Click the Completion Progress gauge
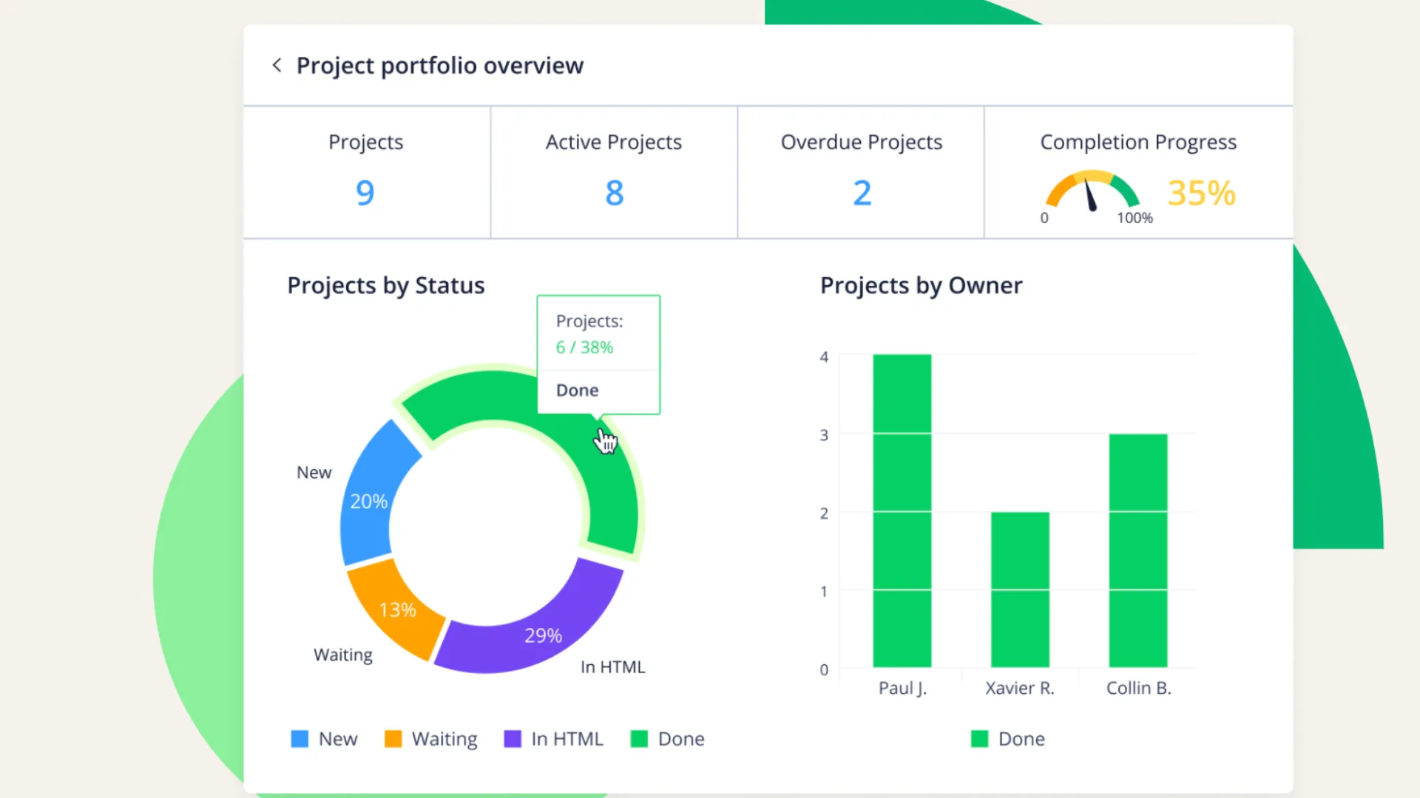This screenshot has height=798, width=1420. [x=1092, y=191]
